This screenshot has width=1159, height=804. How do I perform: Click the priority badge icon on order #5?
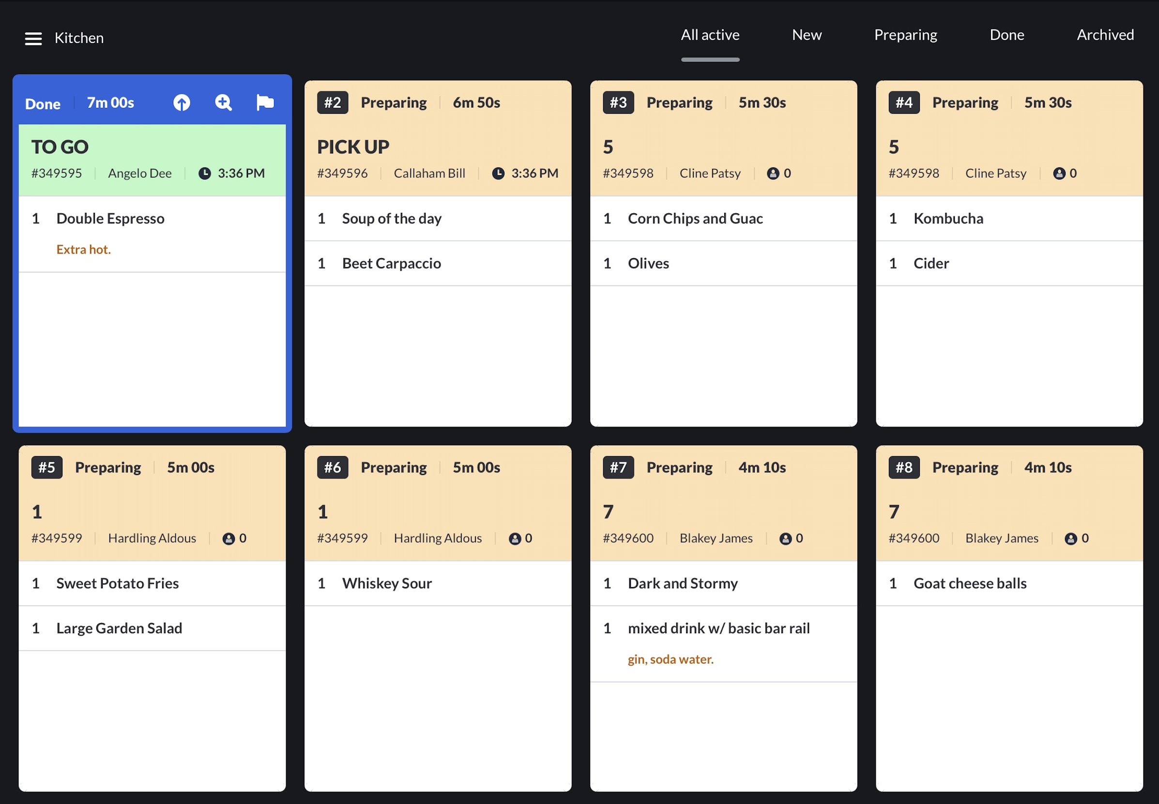[x=46, y=467]
